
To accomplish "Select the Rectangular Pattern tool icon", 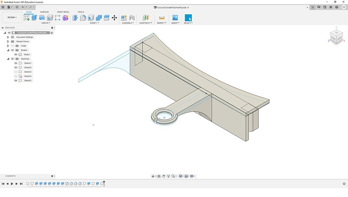I will pos(57,18).
